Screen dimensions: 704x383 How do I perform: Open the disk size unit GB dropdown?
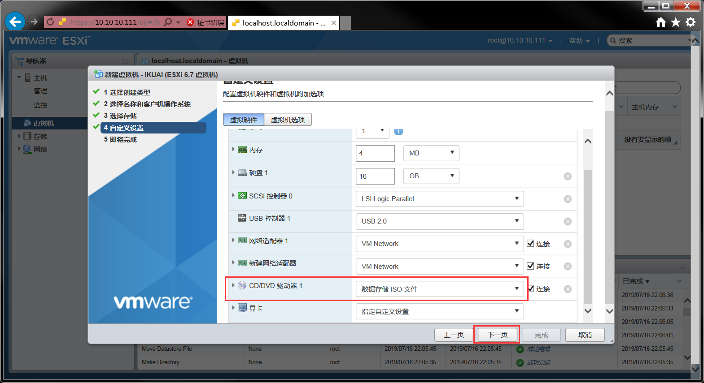(x=431, y=176)
